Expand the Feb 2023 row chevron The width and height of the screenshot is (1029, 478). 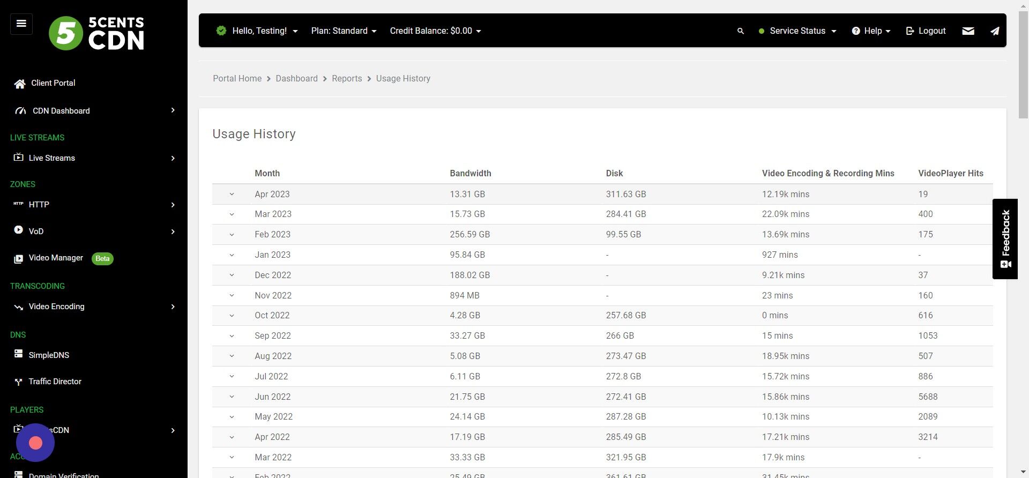(x=232, y=235)
